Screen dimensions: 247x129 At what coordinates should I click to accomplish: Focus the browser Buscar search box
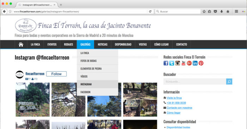(x=178, y=12)
